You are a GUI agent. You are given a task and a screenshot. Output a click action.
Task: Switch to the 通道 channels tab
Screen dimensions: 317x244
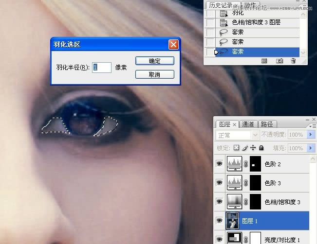point(248,124)
